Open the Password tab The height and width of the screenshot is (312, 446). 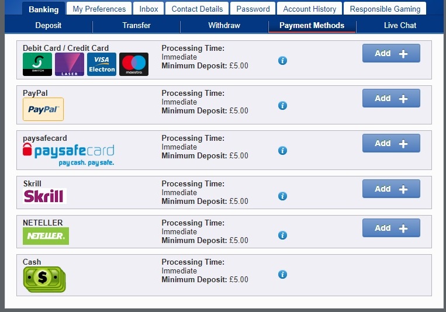253,9
